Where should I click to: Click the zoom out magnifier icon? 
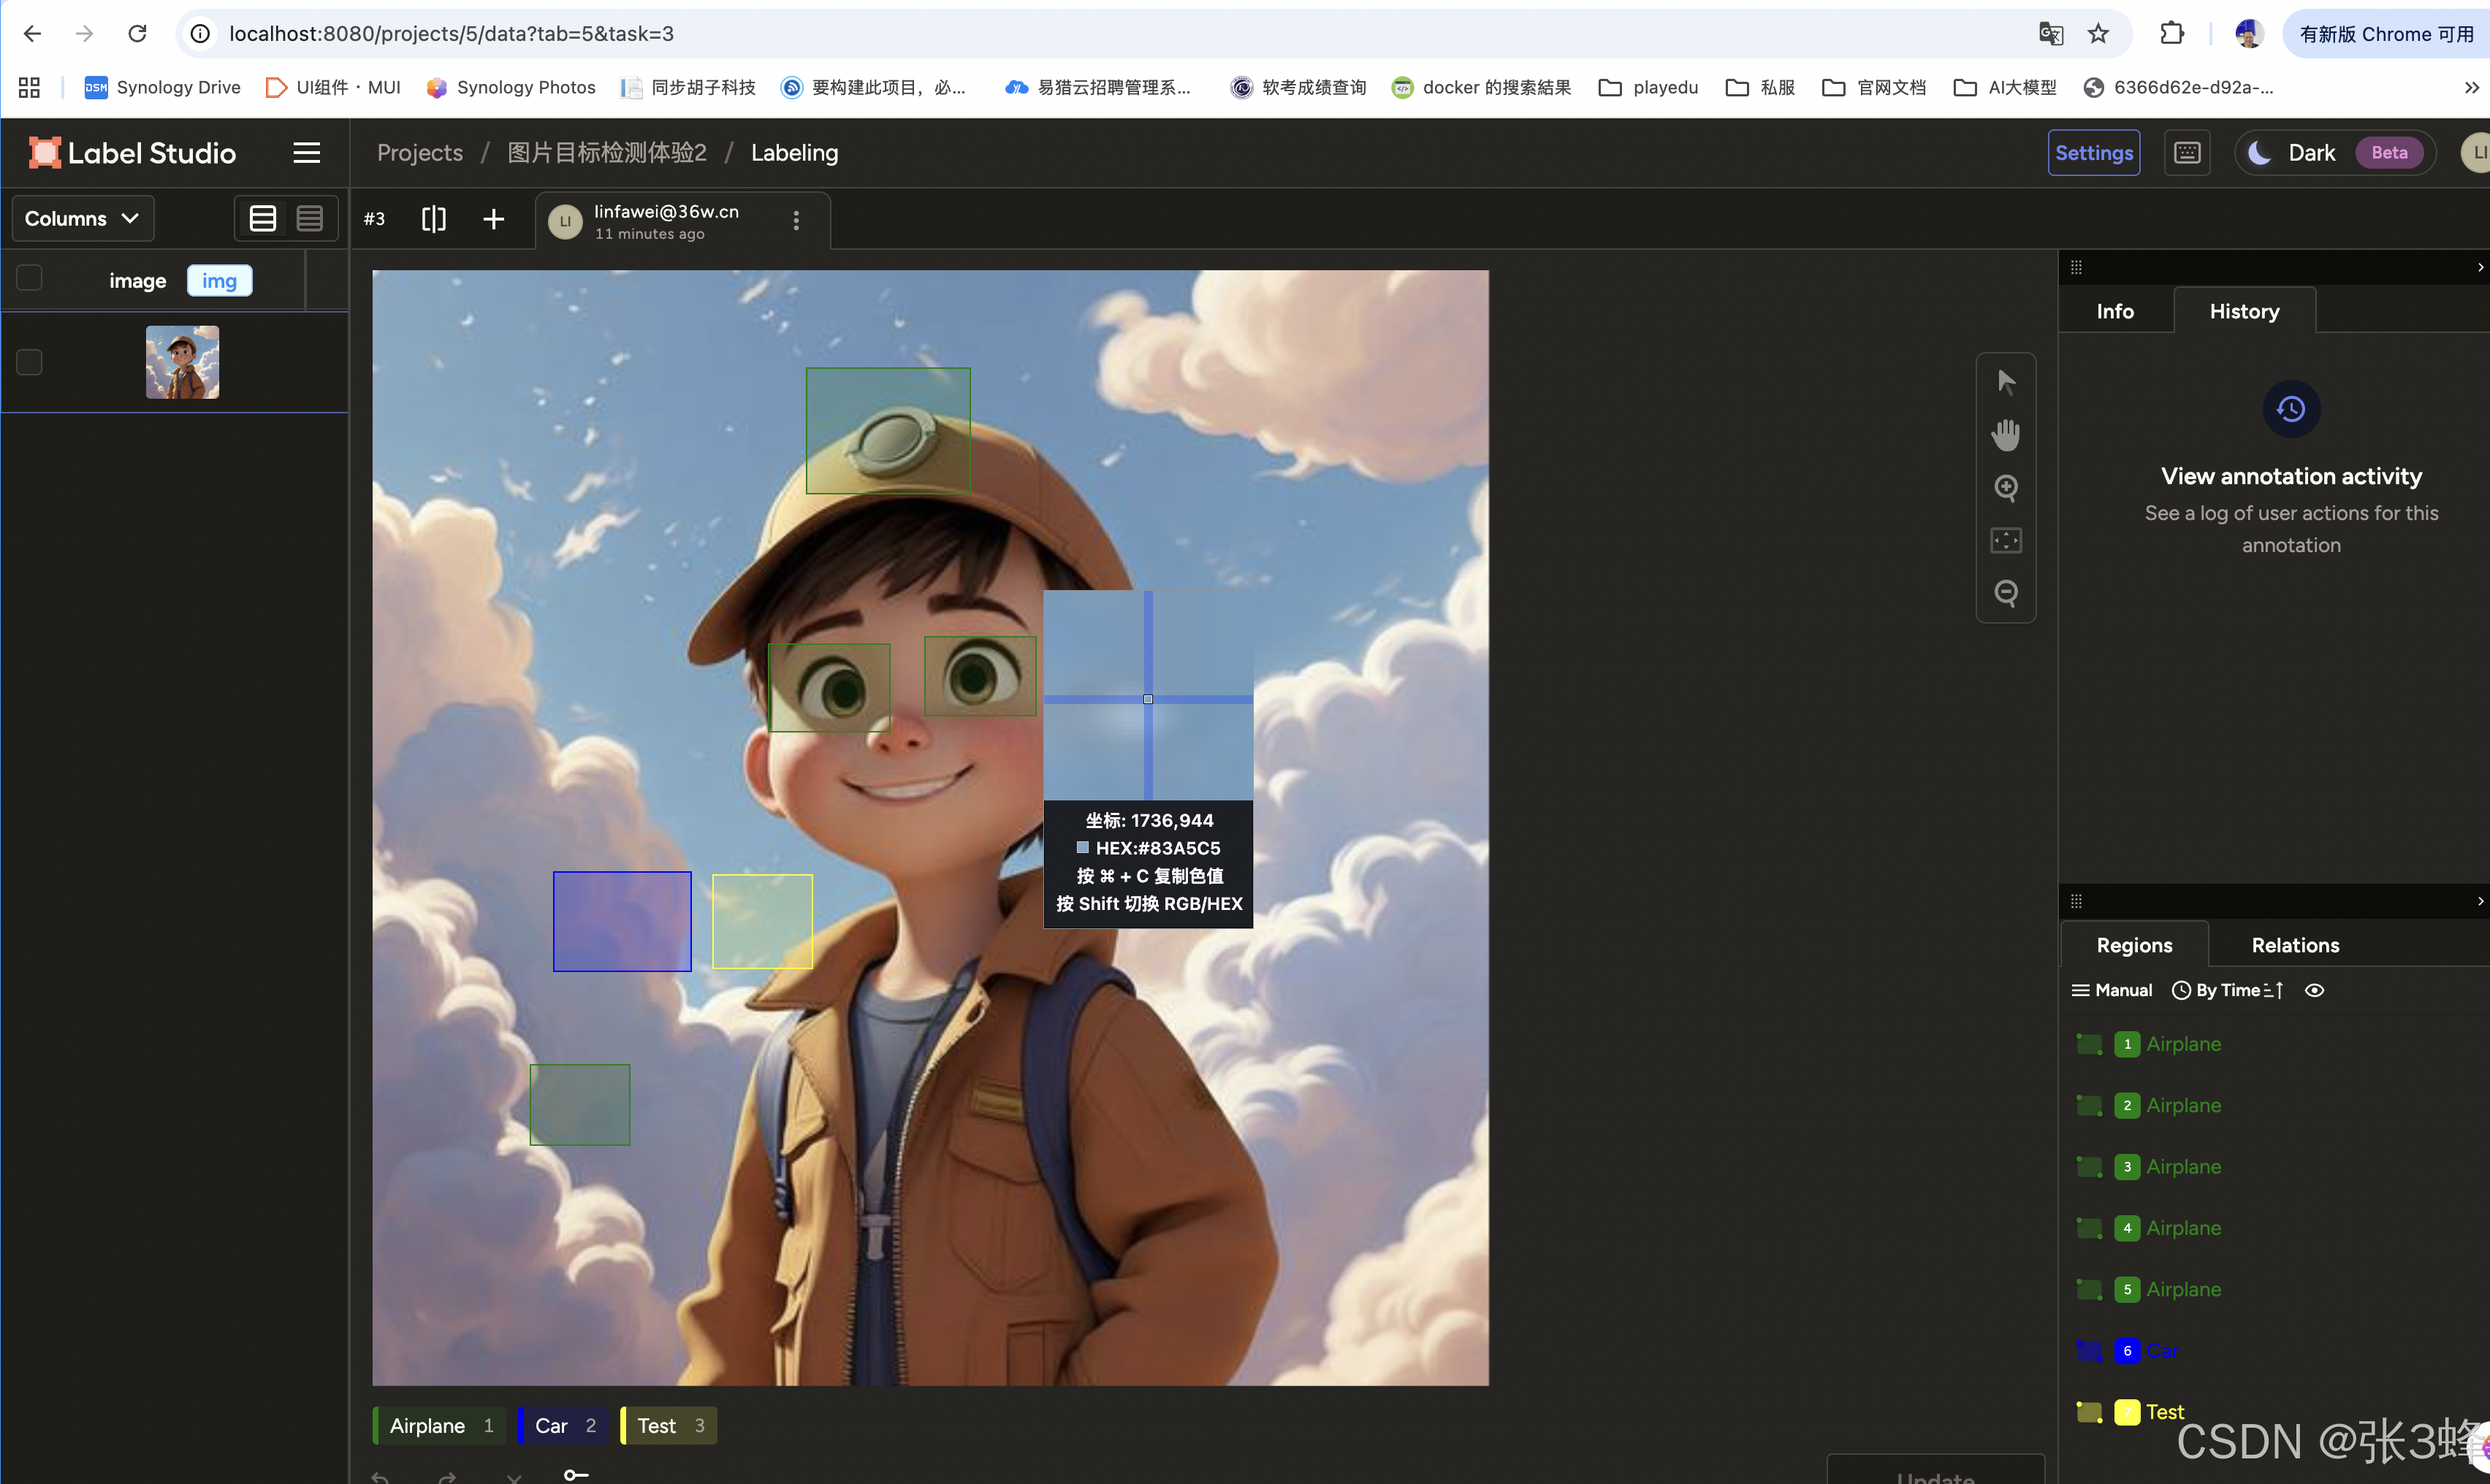click(2006, 593)
